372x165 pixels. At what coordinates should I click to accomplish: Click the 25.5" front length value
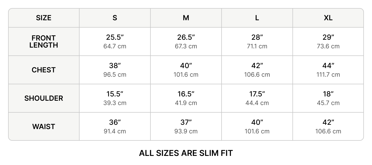click(115, 37)
